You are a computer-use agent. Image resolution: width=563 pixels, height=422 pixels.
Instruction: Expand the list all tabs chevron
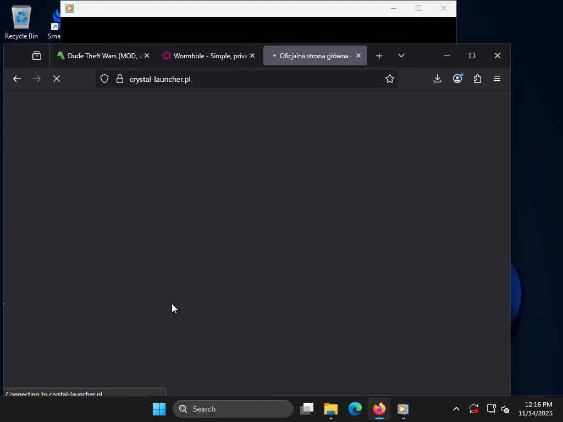(x=401, y=55)
